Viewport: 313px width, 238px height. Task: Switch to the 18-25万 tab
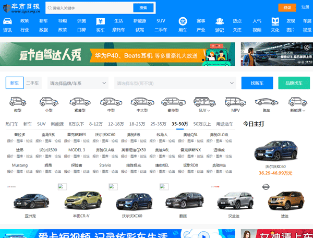[137, 124]
